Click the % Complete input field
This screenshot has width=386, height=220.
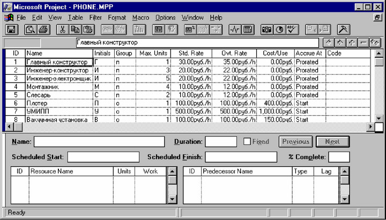pyautogui.click(x=339, y=157)
